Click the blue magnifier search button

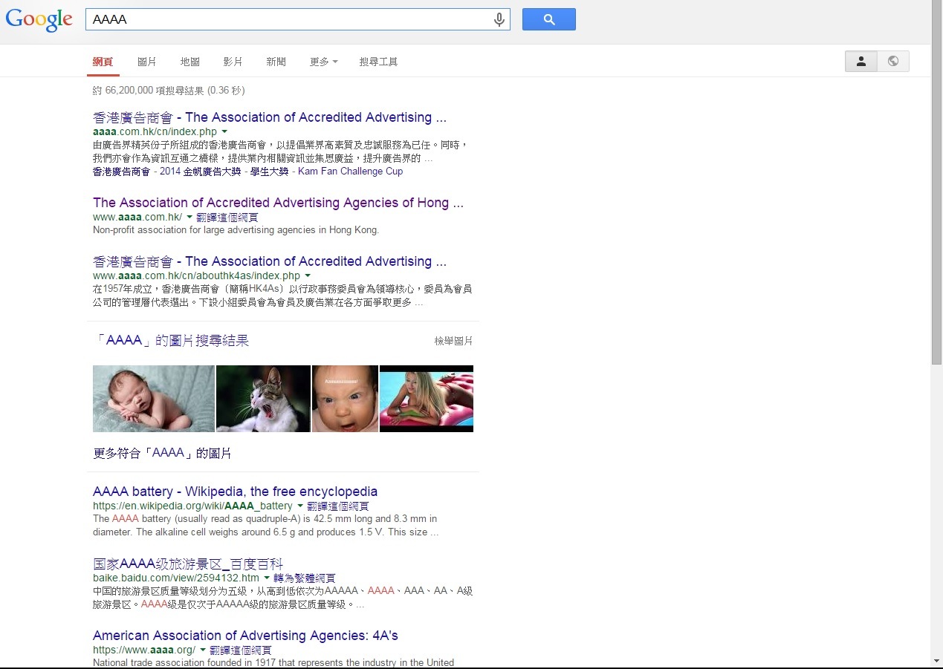click(x=548, y=20)
